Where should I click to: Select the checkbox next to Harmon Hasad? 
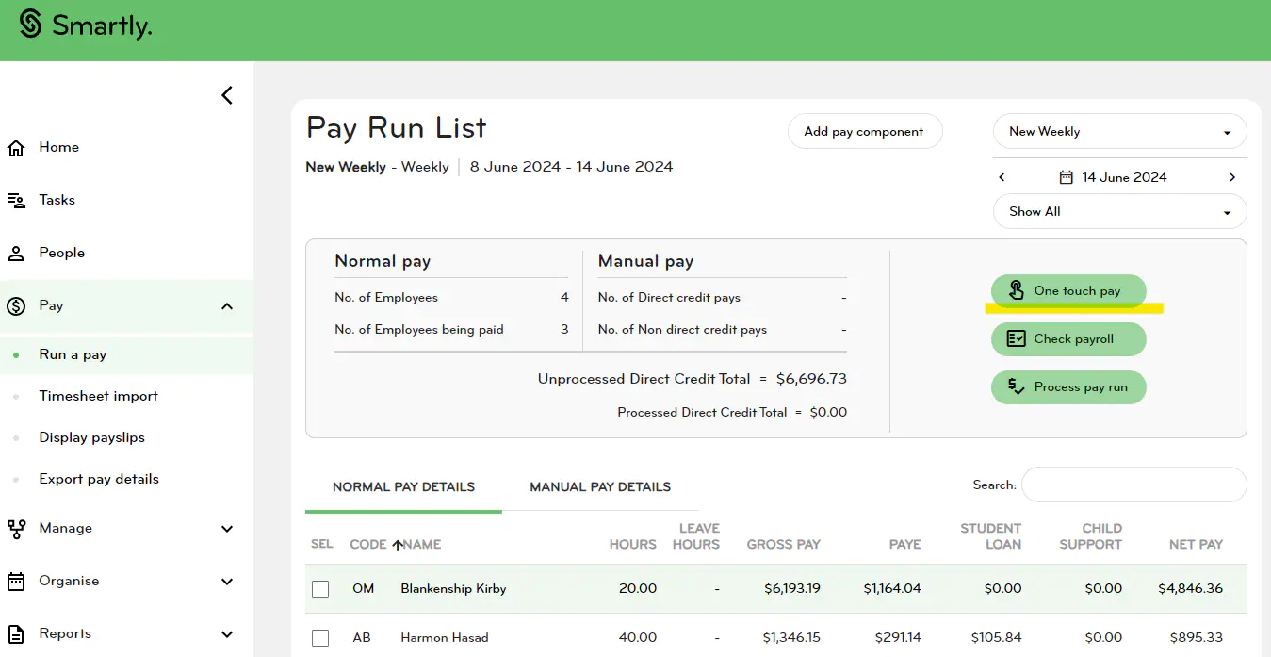319,637
